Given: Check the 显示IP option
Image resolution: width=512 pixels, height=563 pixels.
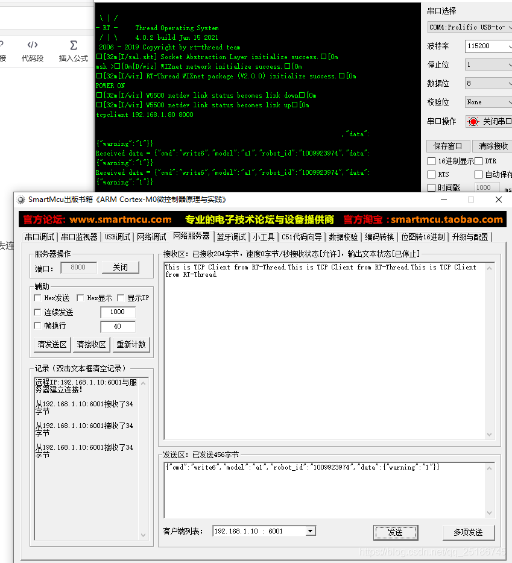Looking at the screenshot, I should tap(121, 298).
